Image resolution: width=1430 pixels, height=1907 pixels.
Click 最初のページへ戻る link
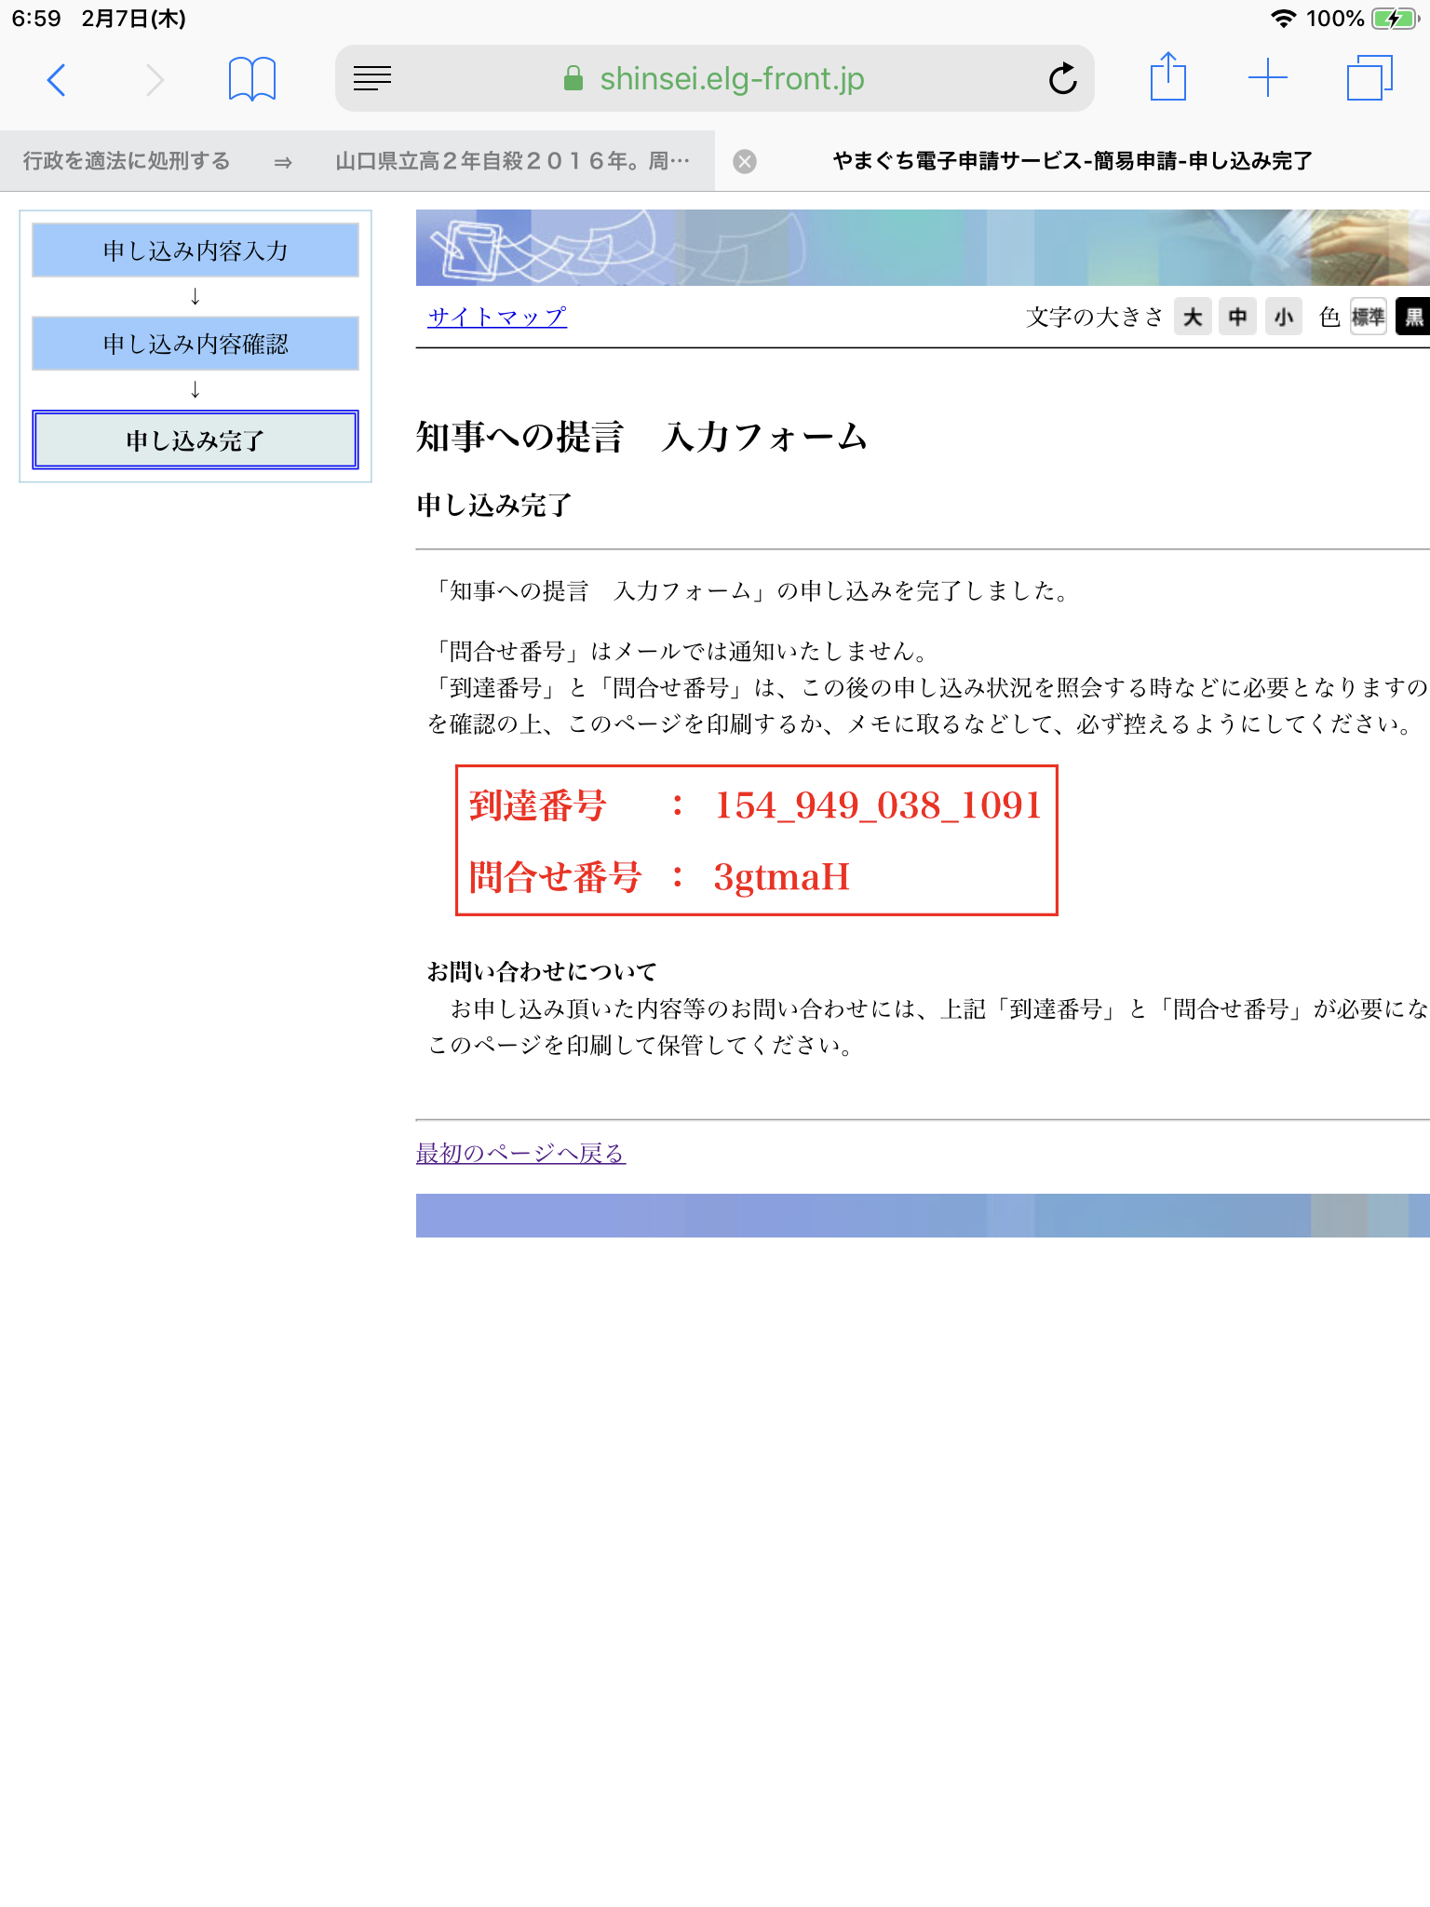coord(520,1154)
